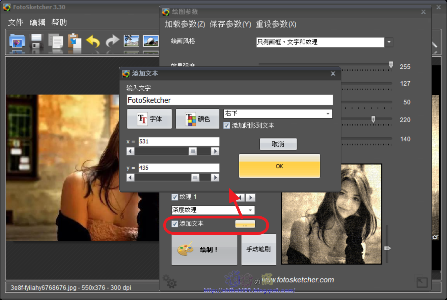The image size is (447, 300).
Task: Toggle the 纹理 1 checkbox
Action: (175, 197)
